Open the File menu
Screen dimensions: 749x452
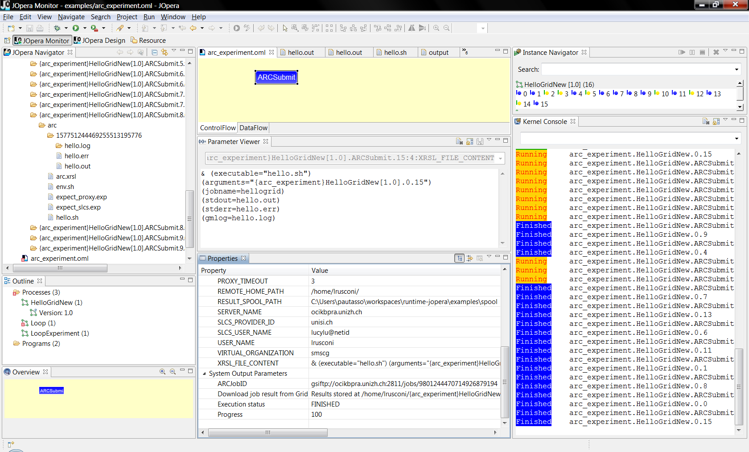tap(8, 17)
